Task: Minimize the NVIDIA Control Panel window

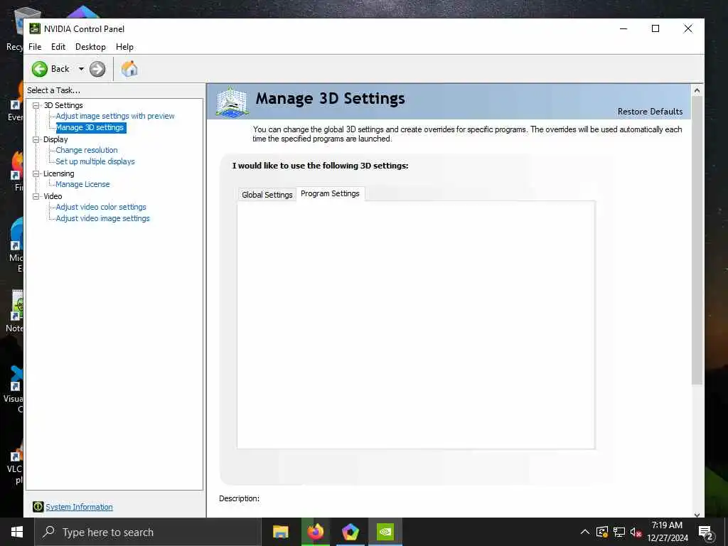Action: tap(623, 28)
